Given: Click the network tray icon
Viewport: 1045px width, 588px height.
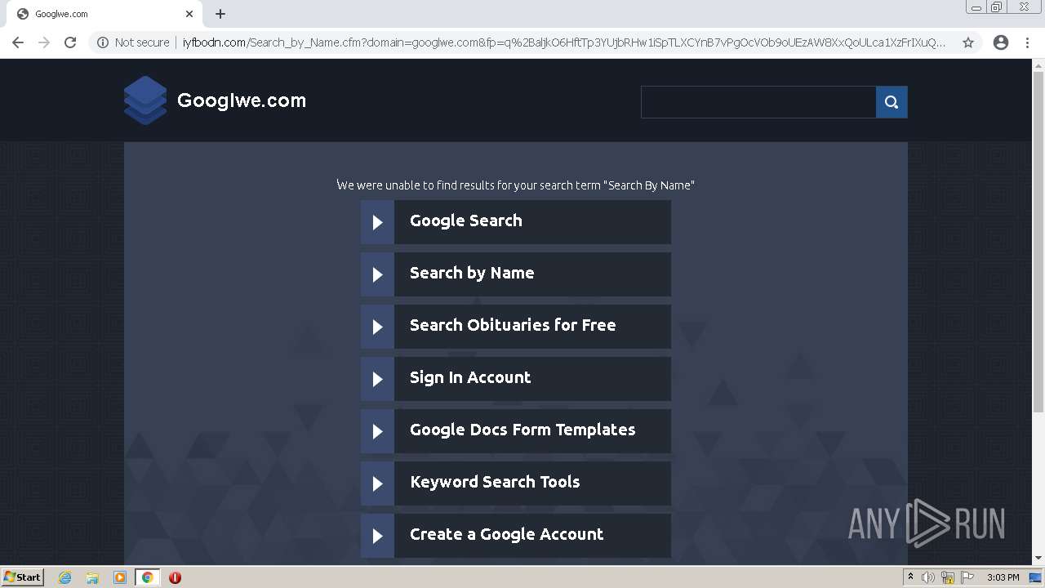Looking at the screenshot, I should tap(948, 577).
